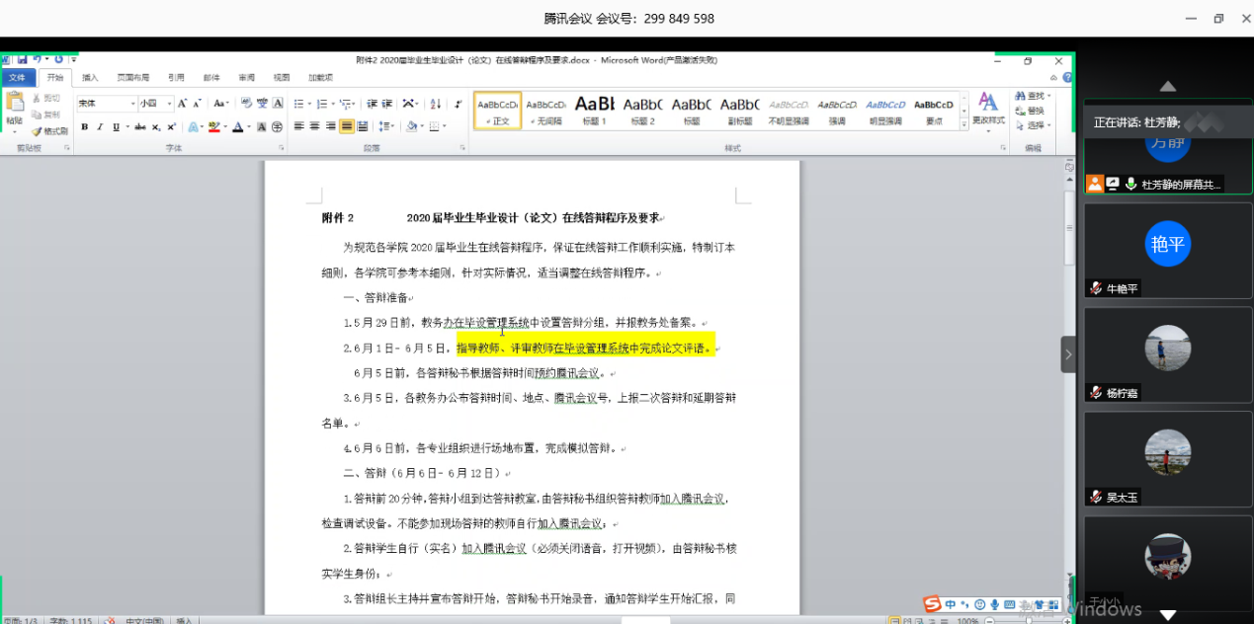Click the Replace (替换) button

pyautogui.click(x=1029, y=111)
